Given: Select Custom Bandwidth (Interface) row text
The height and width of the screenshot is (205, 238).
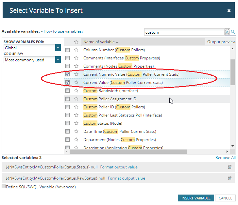Looking at the screenshot, I should (110, 91).
